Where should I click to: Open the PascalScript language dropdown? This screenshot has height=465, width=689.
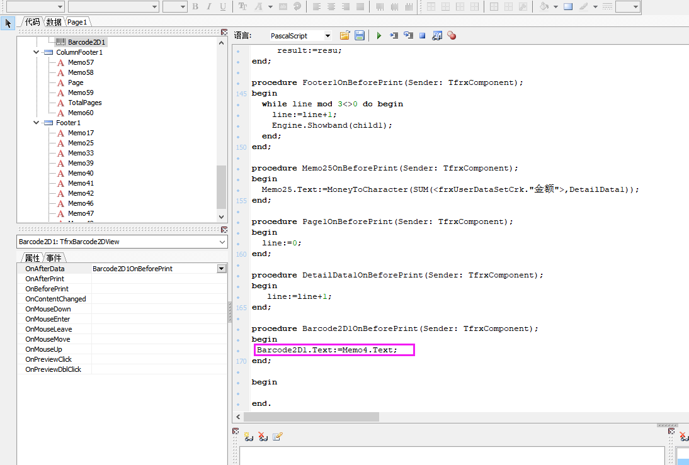[x=327, y=36]
